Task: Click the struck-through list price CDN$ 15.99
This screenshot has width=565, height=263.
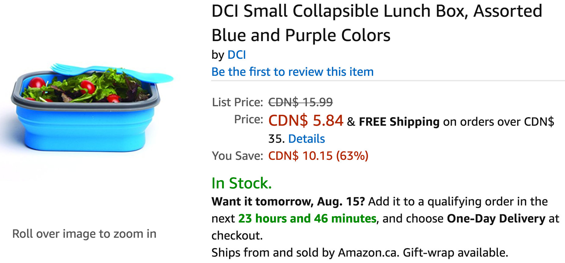Action: click(300, 102)
